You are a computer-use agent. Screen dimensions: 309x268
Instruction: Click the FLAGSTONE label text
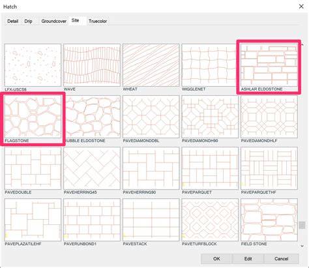point(17,141)
